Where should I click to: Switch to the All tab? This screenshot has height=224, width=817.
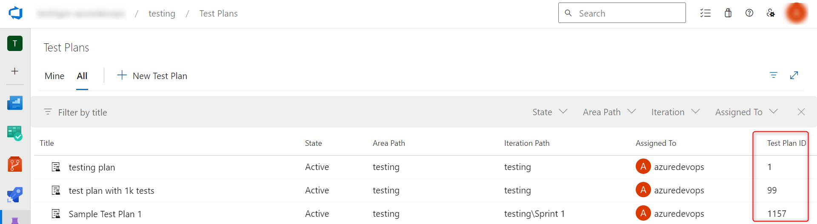[82, 76]
